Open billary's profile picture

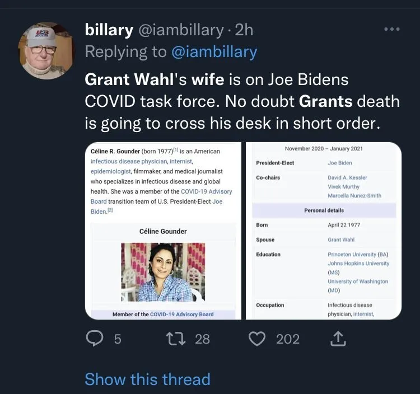coord(46,51)
